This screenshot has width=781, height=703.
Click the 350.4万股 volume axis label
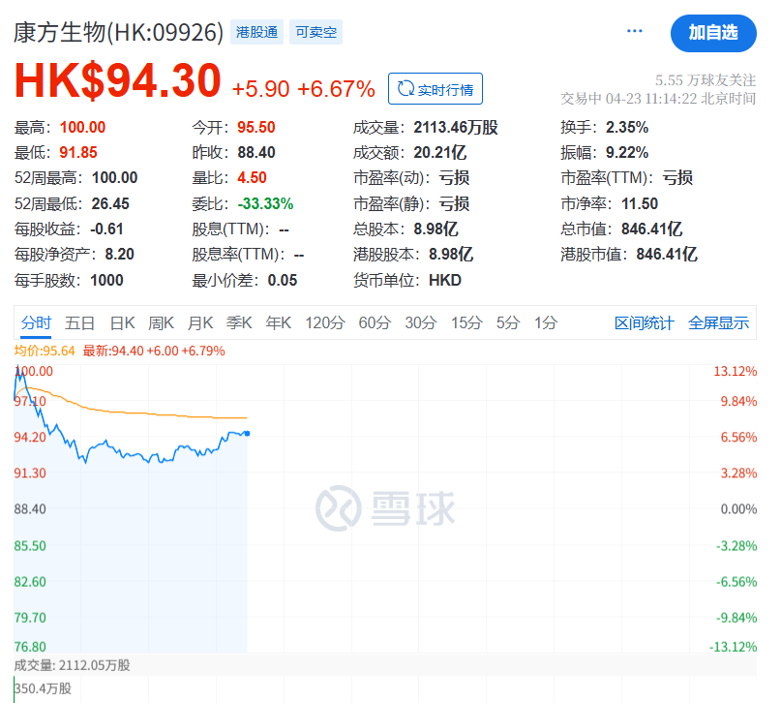click(43, 688)
